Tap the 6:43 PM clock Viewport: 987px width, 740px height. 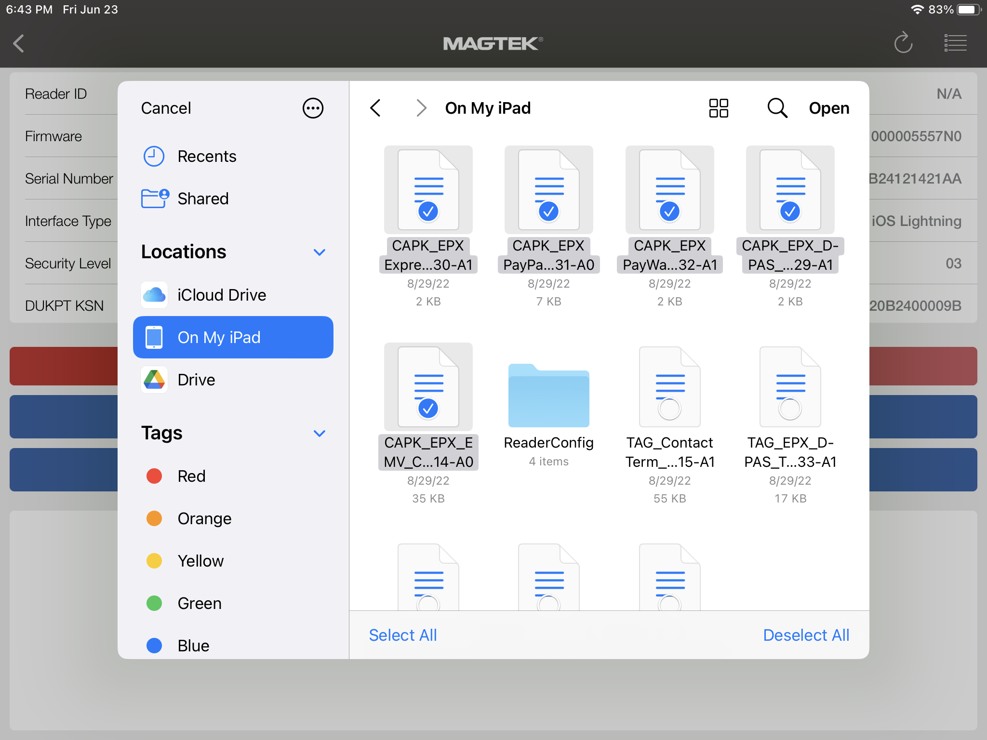29,10
